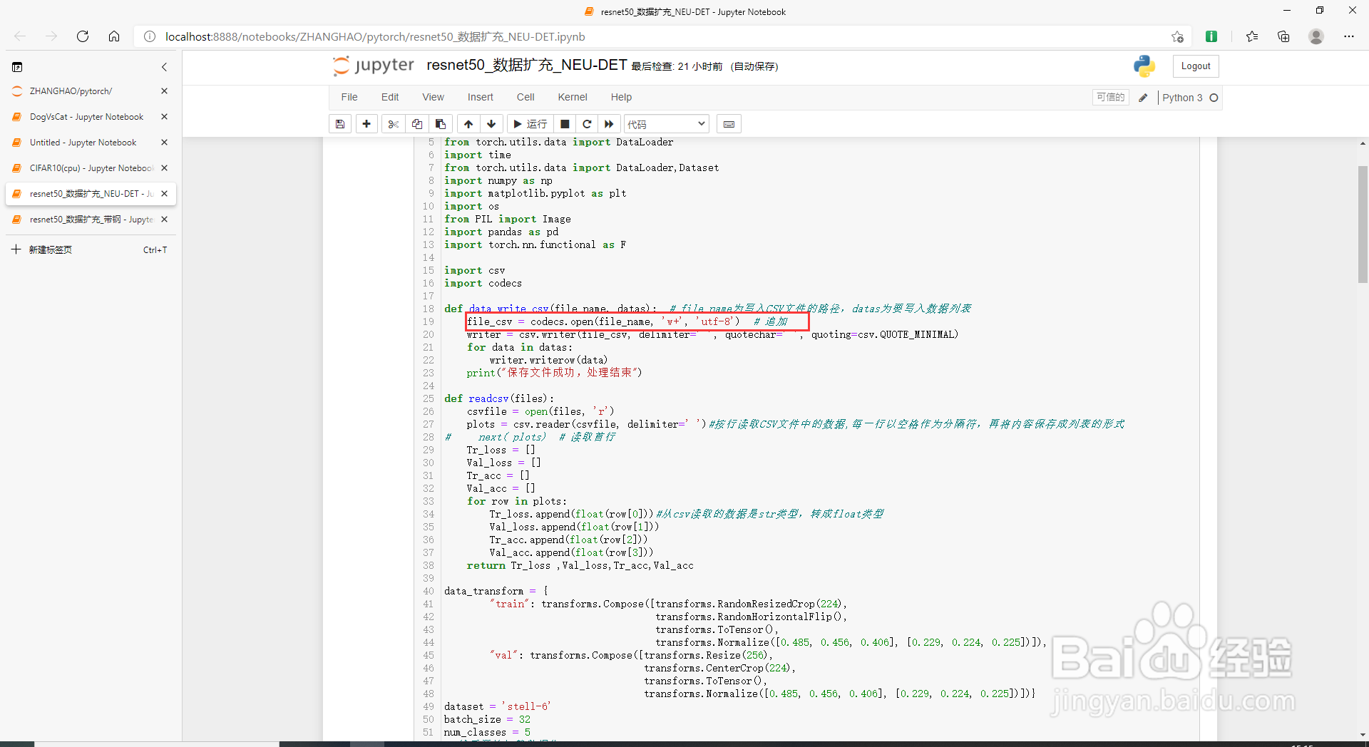1369x747 pixels.
Task: Open the Cell menu
Action: pyautogui.click(x=525, y=97)
